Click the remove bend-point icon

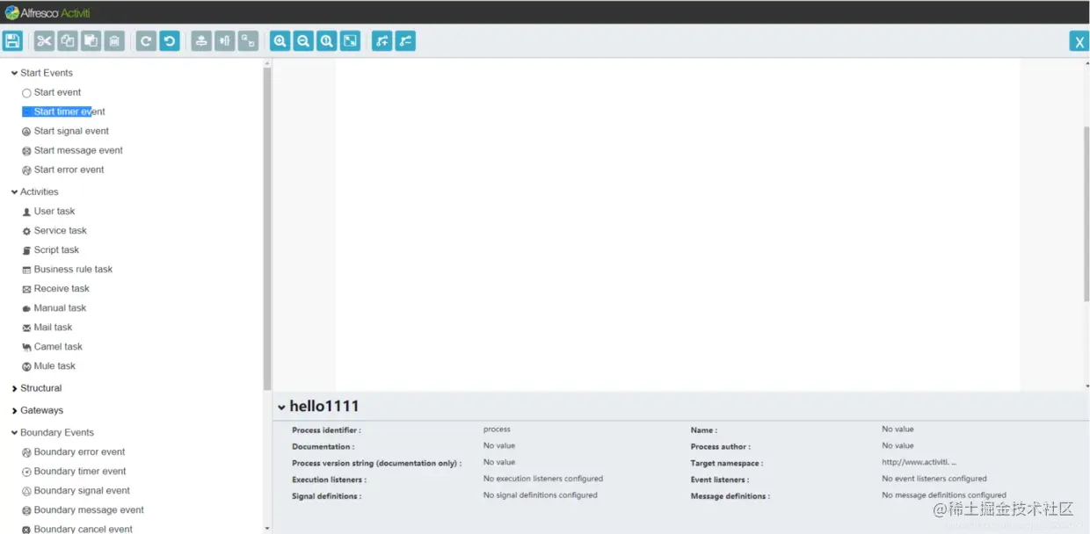(405, 40)
